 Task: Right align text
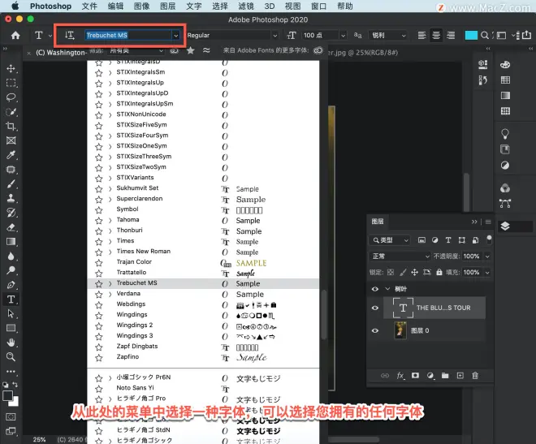coord(451,35)
